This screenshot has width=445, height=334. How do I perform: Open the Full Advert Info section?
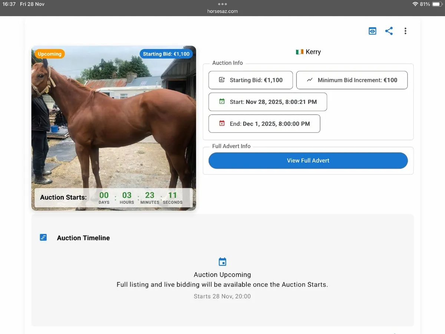coord(231,146)
